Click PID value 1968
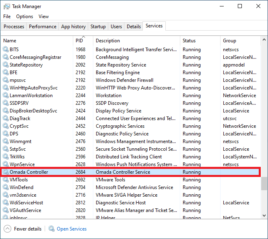 [80, 49]
